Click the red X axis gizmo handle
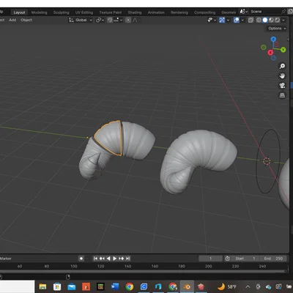 tap(270, 53)
